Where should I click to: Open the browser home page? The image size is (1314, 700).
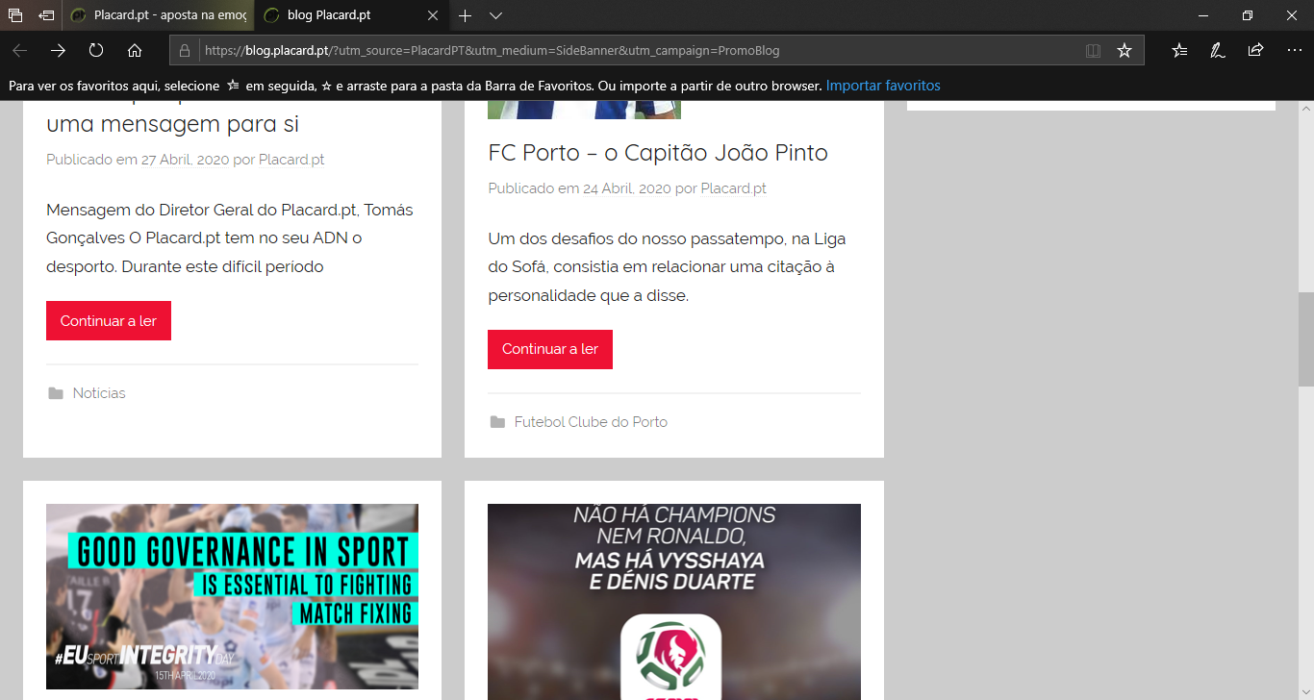coord(135,50)
